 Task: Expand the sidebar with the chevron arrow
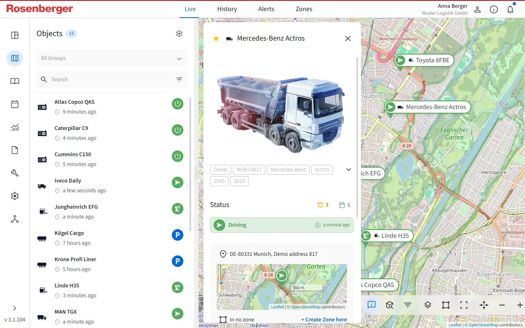pyautogui.click(x=15, y=308)
